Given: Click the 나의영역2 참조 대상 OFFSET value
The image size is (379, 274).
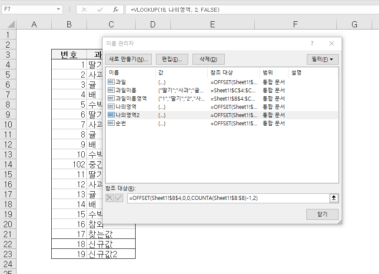Looking at the screenshot, I should [234, 115].
